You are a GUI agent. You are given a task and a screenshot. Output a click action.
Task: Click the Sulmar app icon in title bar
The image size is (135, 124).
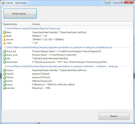point(3,3)
